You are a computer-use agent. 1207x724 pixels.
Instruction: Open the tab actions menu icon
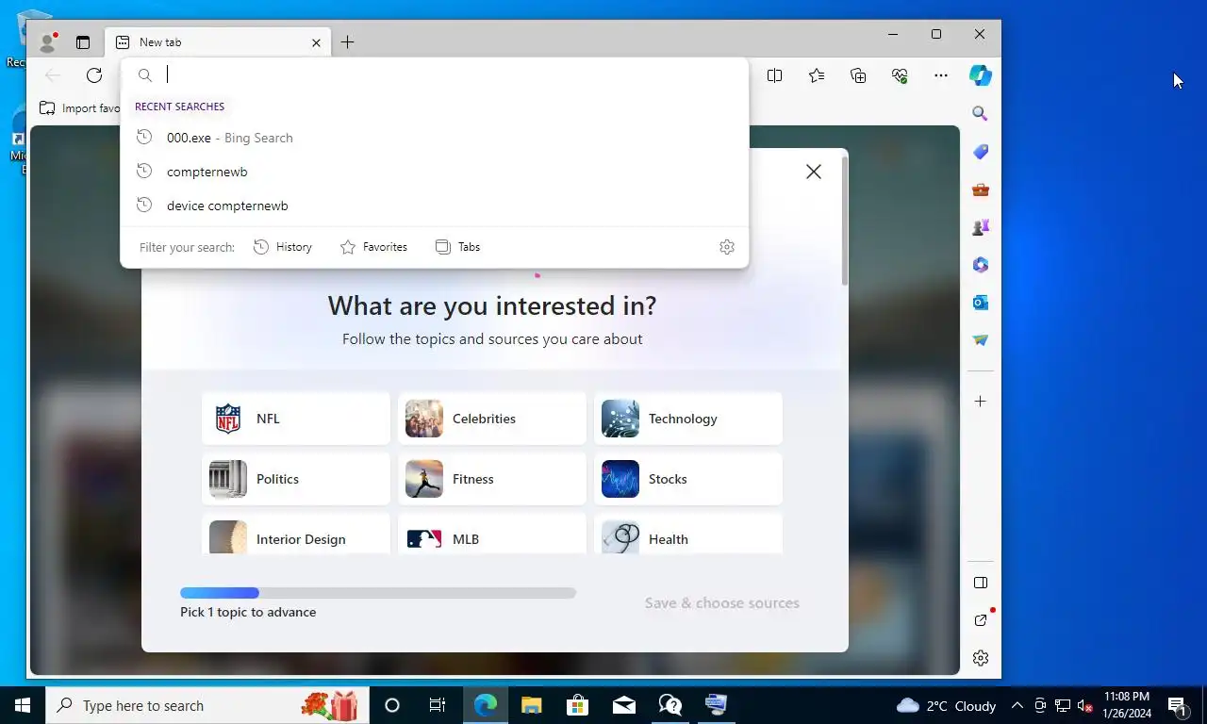pyautogui.click(x=83, y=42)
